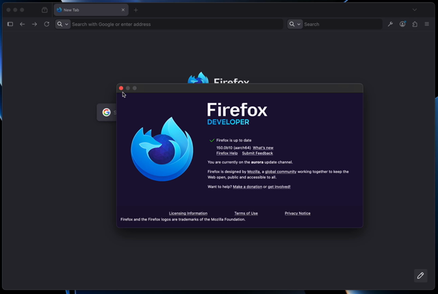The height and width of the screenshot is (294, 438).
Task: Open the Firefox Help link
Action: (x=227, y=154)
